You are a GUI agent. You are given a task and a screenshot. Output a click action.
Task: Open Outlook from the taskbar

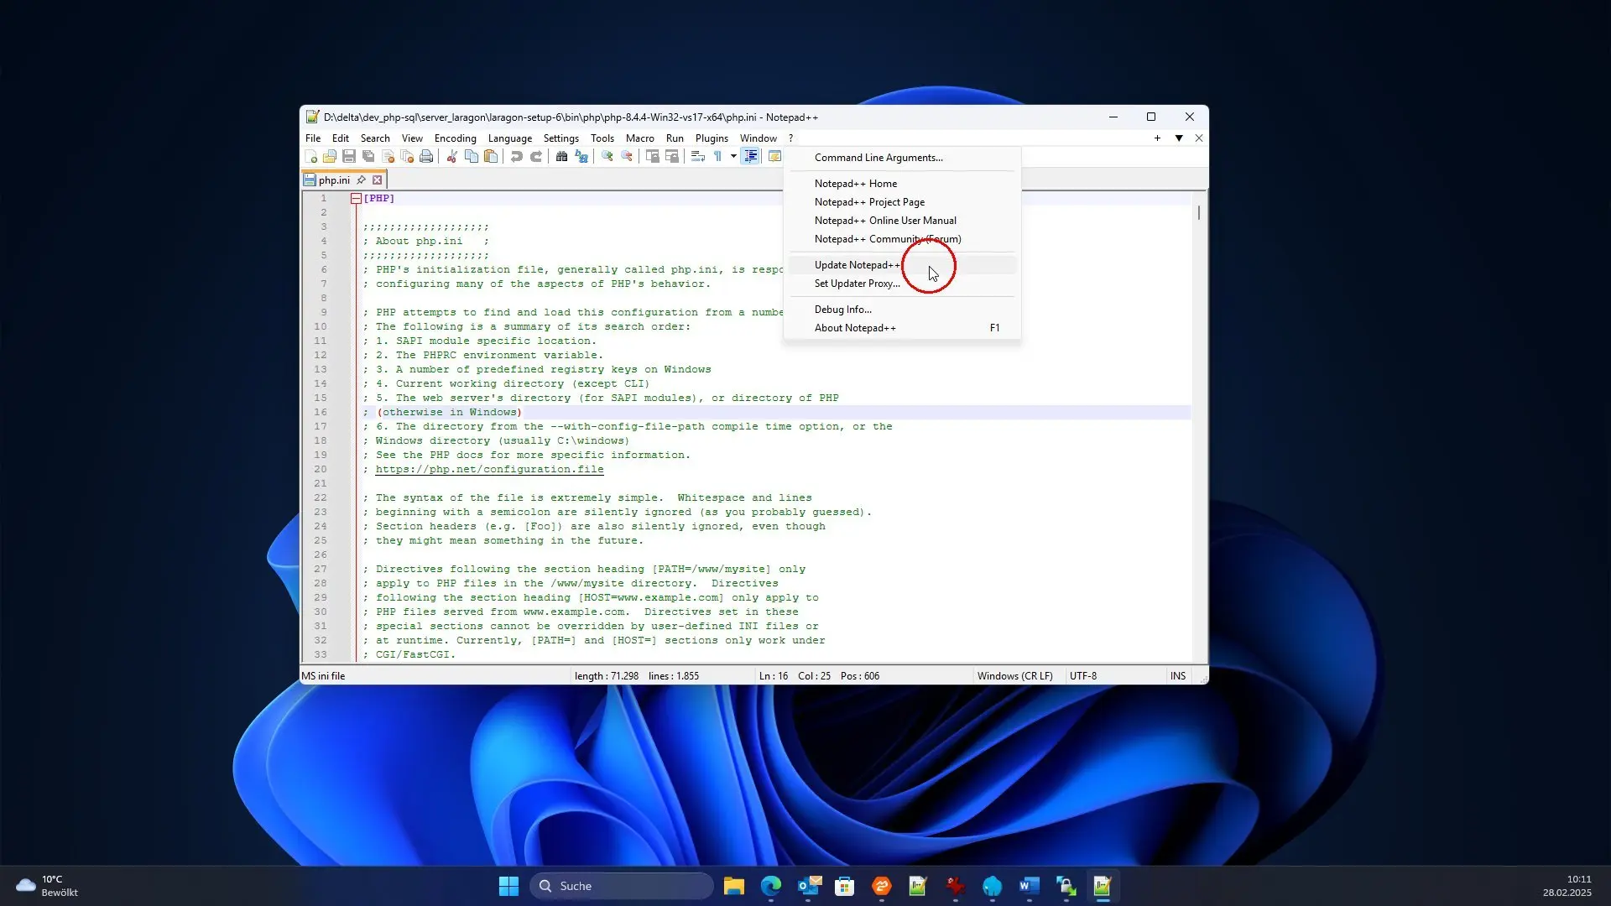809,886
